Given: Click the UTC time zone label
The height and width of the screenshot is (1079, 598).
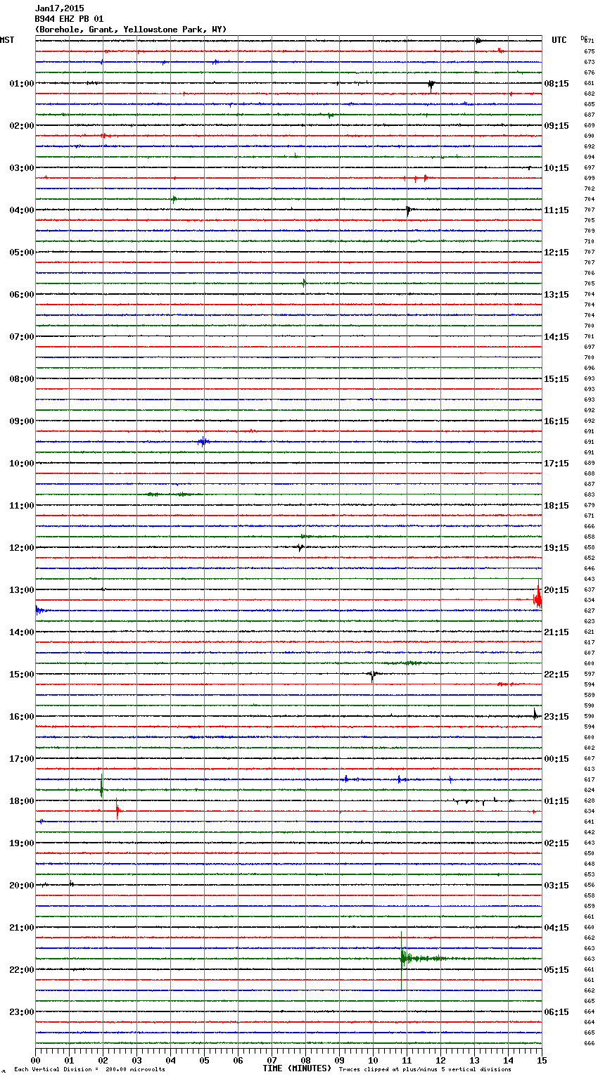Looking at the screenshot, I should coord(559,40).
